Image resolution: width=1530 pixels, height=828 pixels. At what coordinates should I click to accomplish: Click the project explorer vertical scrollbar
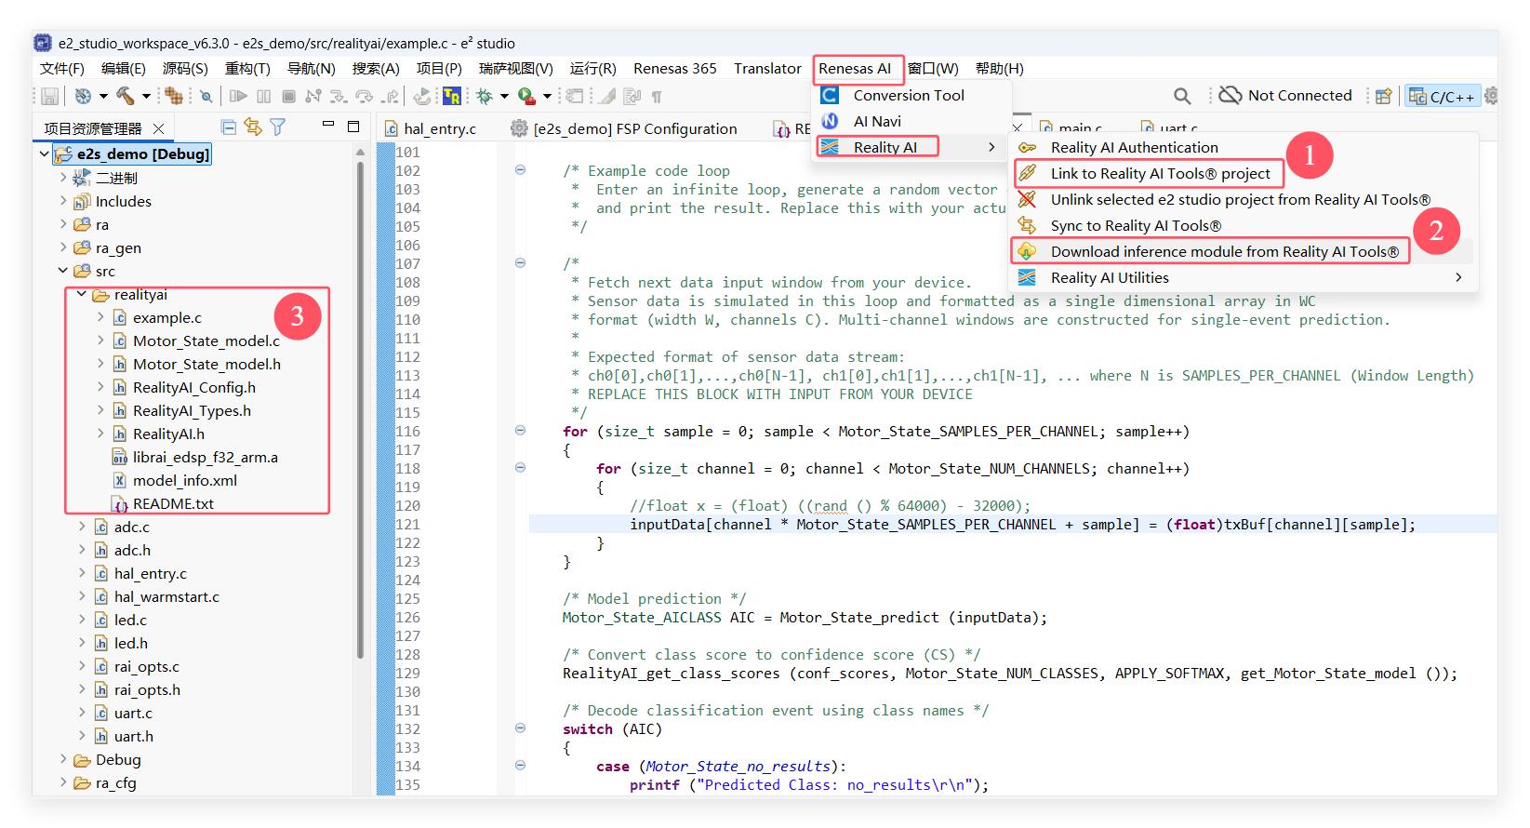[360, 409]
